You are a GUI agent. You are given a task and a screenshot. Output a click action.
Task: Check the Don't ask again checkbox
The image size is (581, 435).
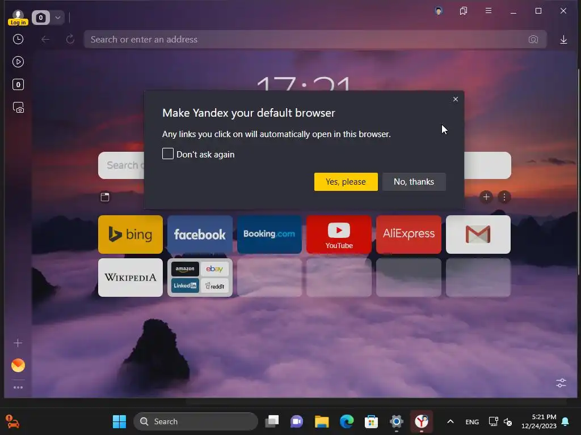pos(168,153)
